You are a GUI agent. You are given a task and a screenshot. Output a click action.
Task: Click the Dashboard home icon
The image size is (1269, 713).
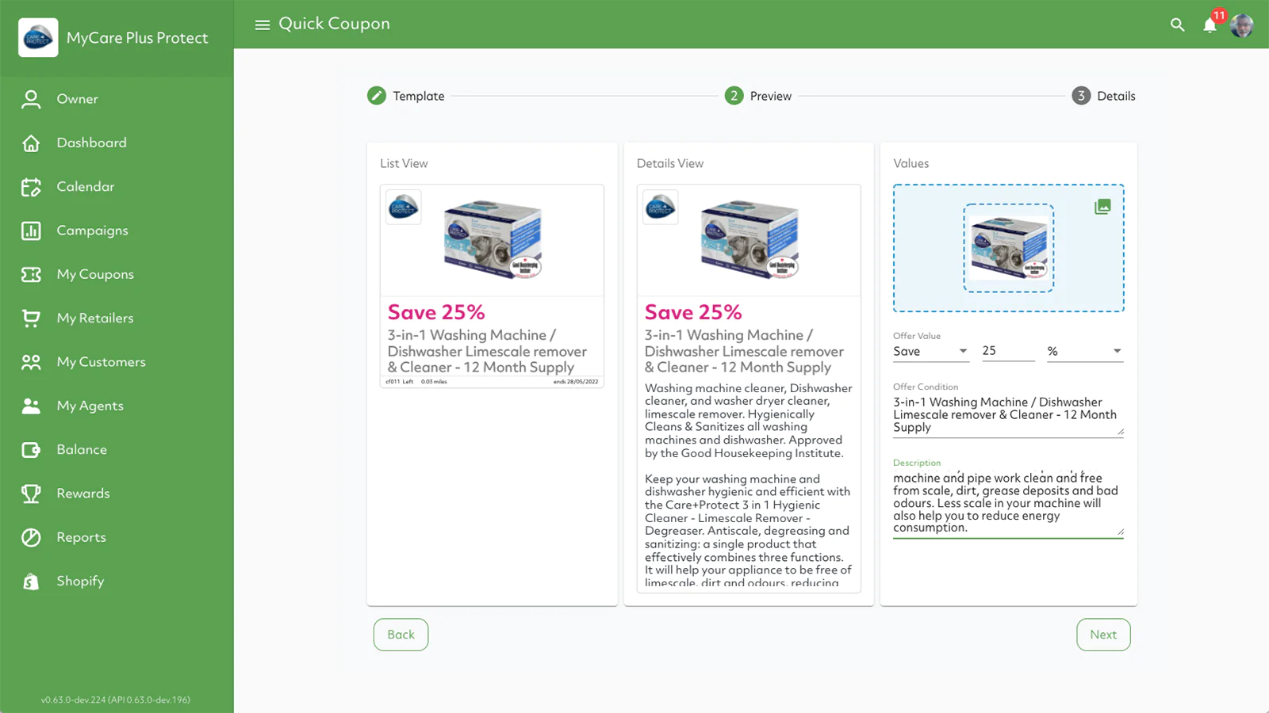point(31,143)
